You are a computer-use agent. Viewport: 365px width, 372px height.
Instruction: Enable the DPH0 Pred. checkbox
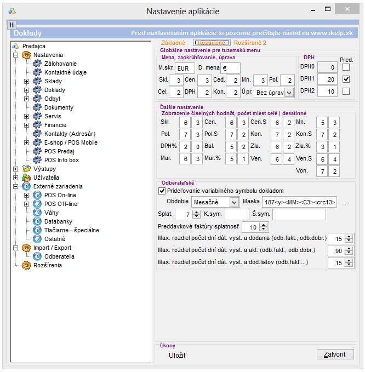(x=346, y=67)
